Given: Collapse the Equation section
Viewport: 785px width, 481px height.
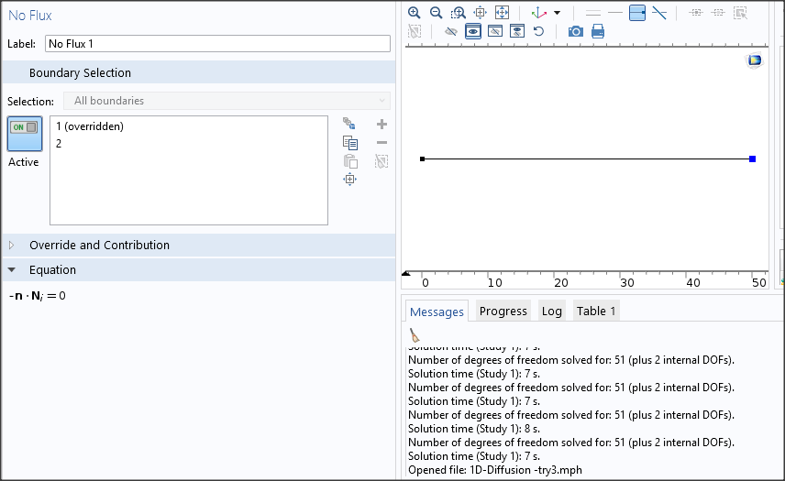Looking at the screenshot, I should pos(12,270).
